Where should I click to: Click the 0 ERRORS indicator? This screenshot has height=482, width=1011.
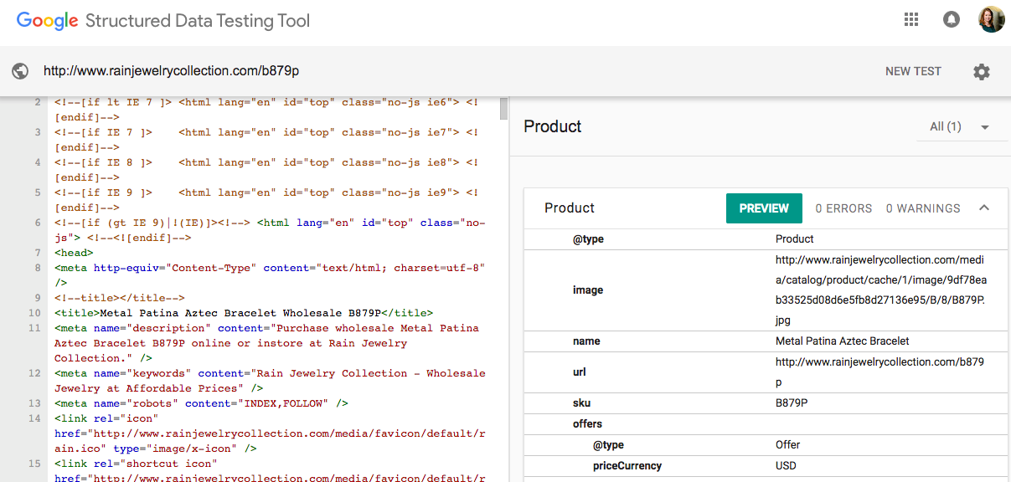pyautogui.click(x=843, y=208)
